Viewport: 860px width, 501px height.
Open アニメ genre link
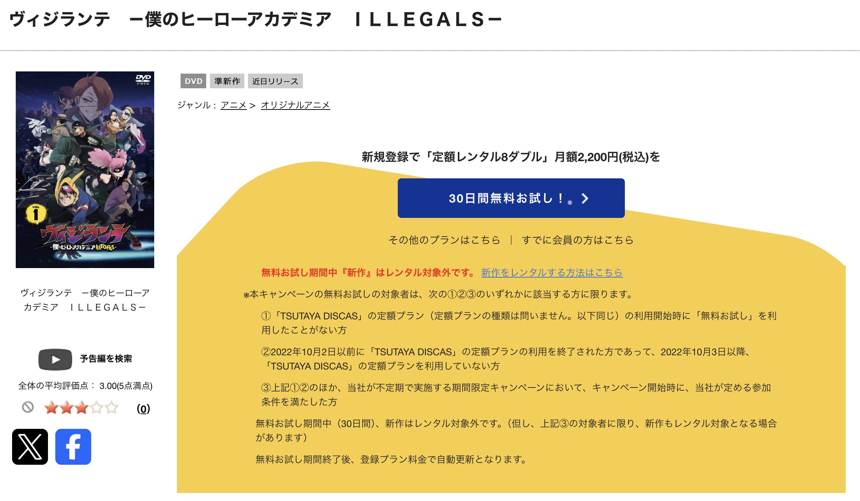pos(234,105)
